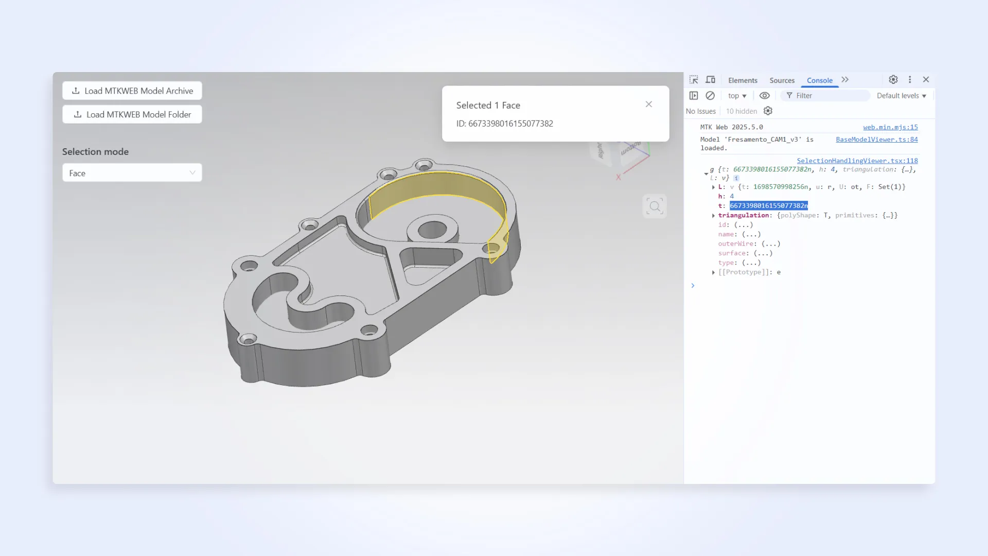
Task: Click the fit-all zoom viewer icon
Action: tap(655, 206)
